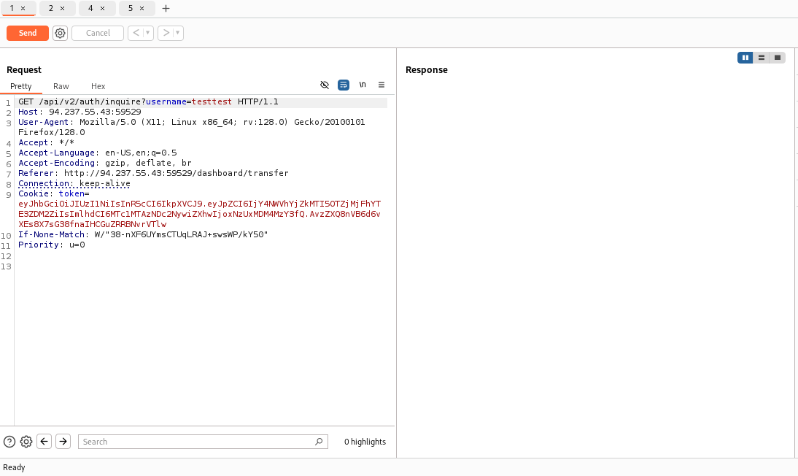Viewport: 798px width, 476px height.
Task: Open search settings gear in bottom bar
Action: tap(26, 442)
